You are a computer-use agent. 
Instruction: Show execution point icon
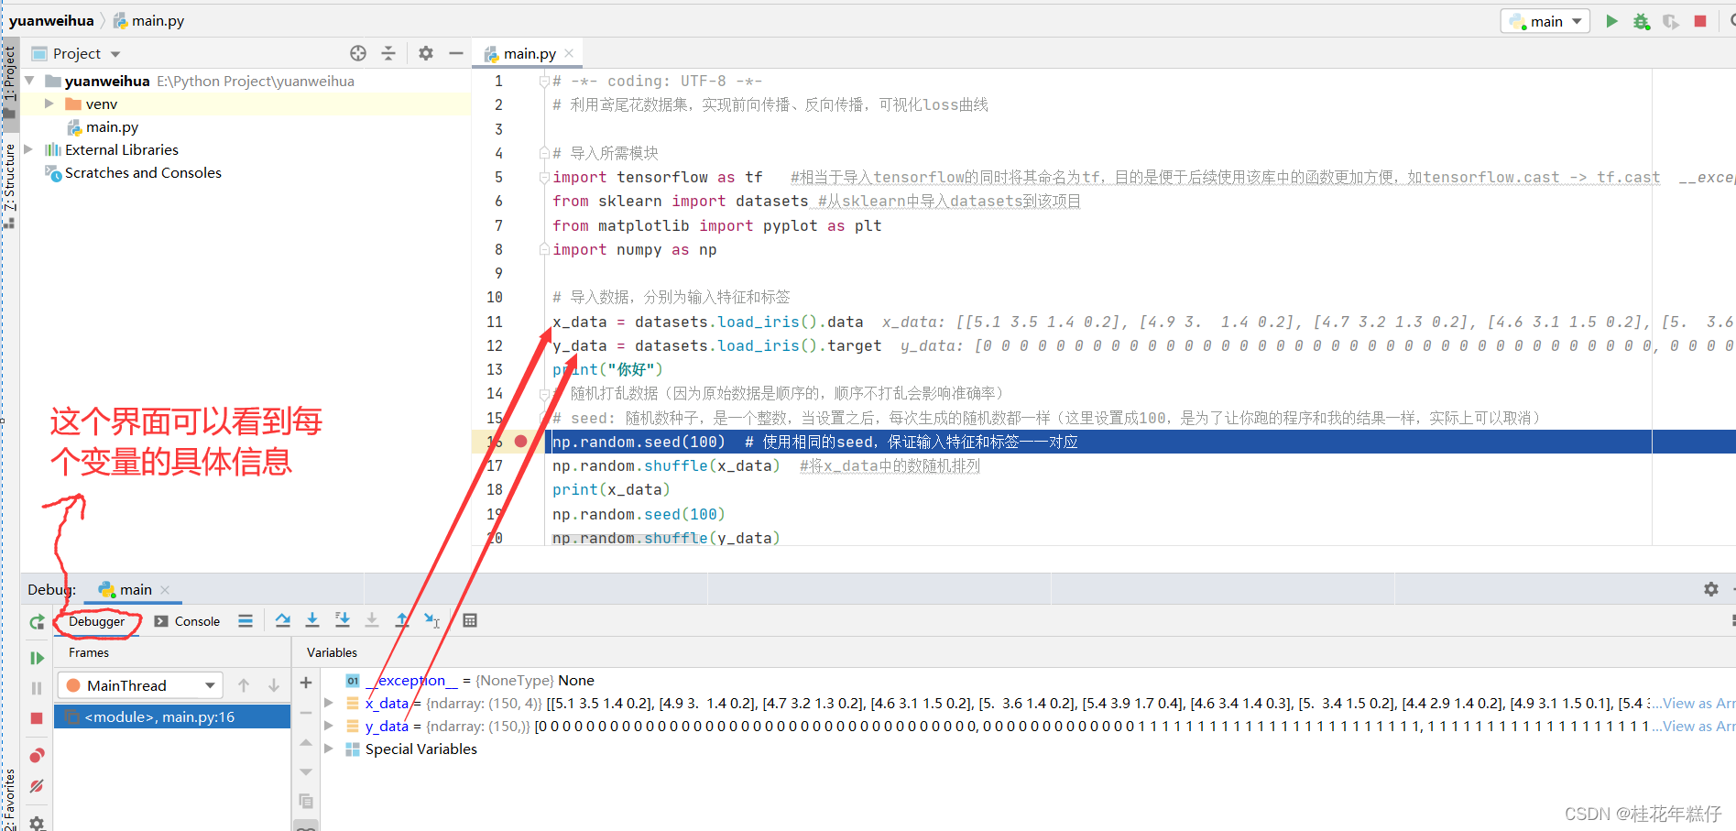[x=246, y=621]
